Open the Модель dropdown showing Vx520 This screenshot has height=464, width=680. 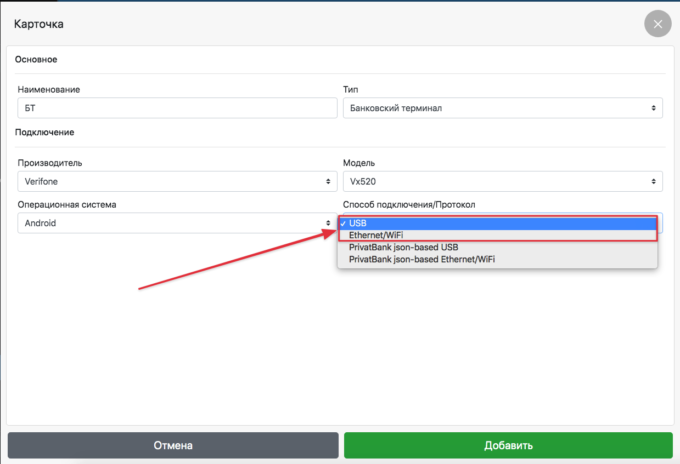point(502,181)
